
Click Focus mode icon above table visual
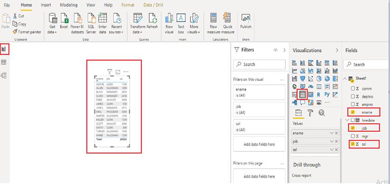point(118,72)
